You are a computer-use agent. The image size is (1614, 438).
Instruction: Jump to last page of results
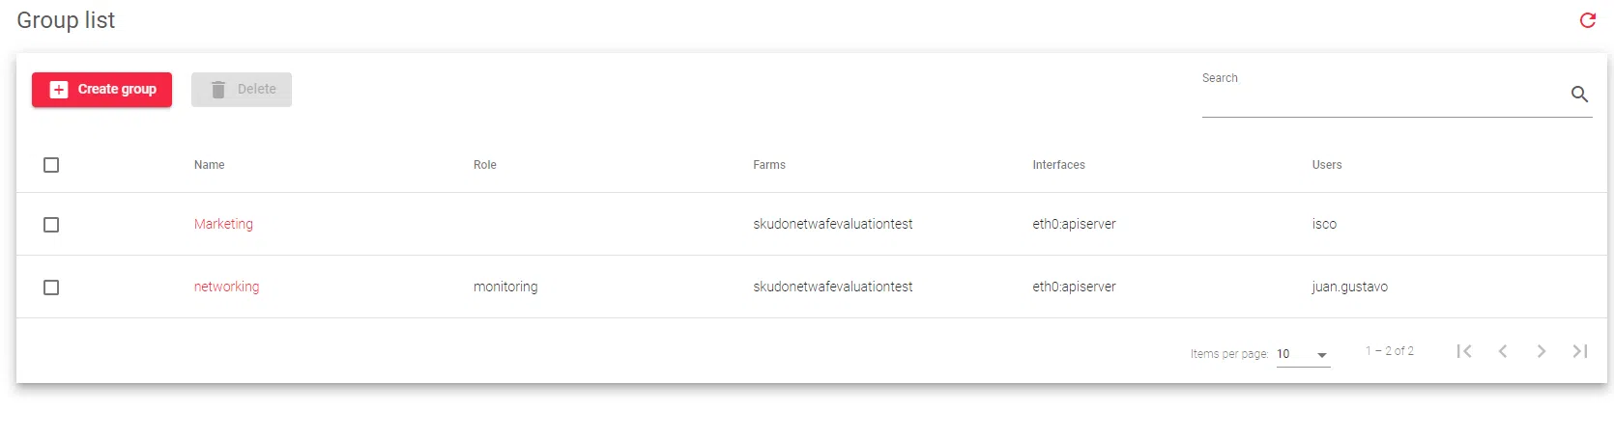pos(1580,351)
